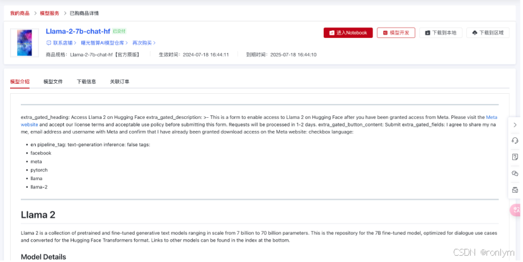
Task: Click the facebook tag list item
Action: click(41, 153)
